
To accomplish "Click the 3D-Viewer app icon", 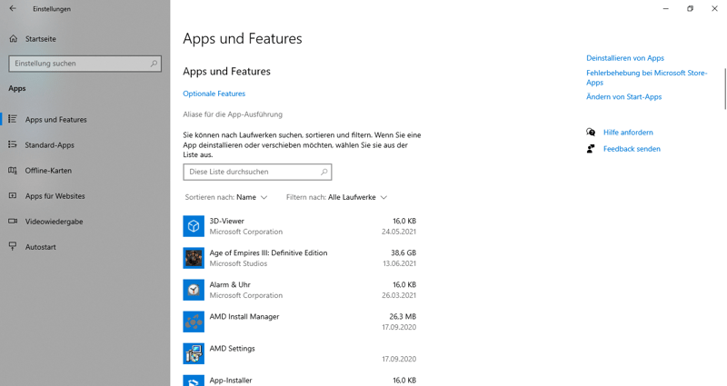I will point(194,226).
